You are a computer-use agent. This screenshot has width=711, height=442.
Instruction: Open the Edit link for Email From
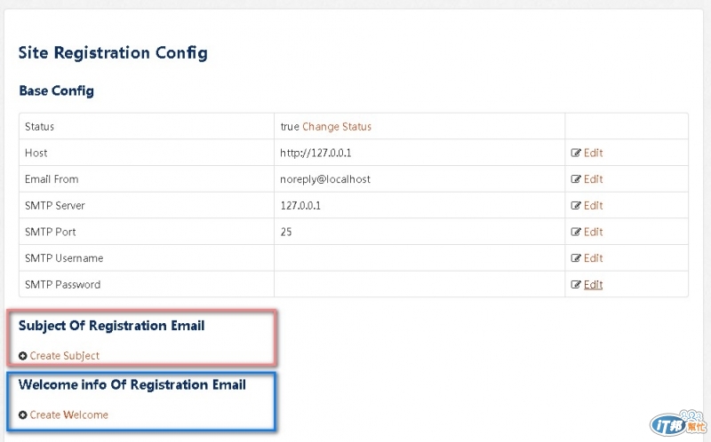coord(593,179)
